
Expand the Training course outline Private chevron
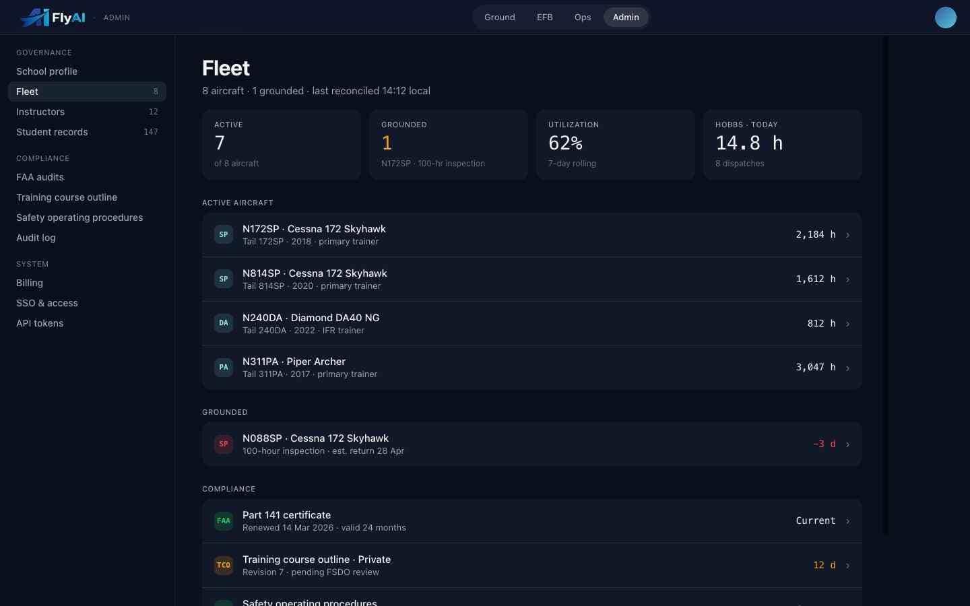click(847, 566)
